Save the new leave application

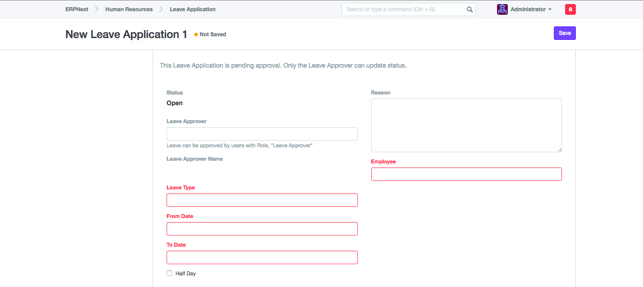564,33
